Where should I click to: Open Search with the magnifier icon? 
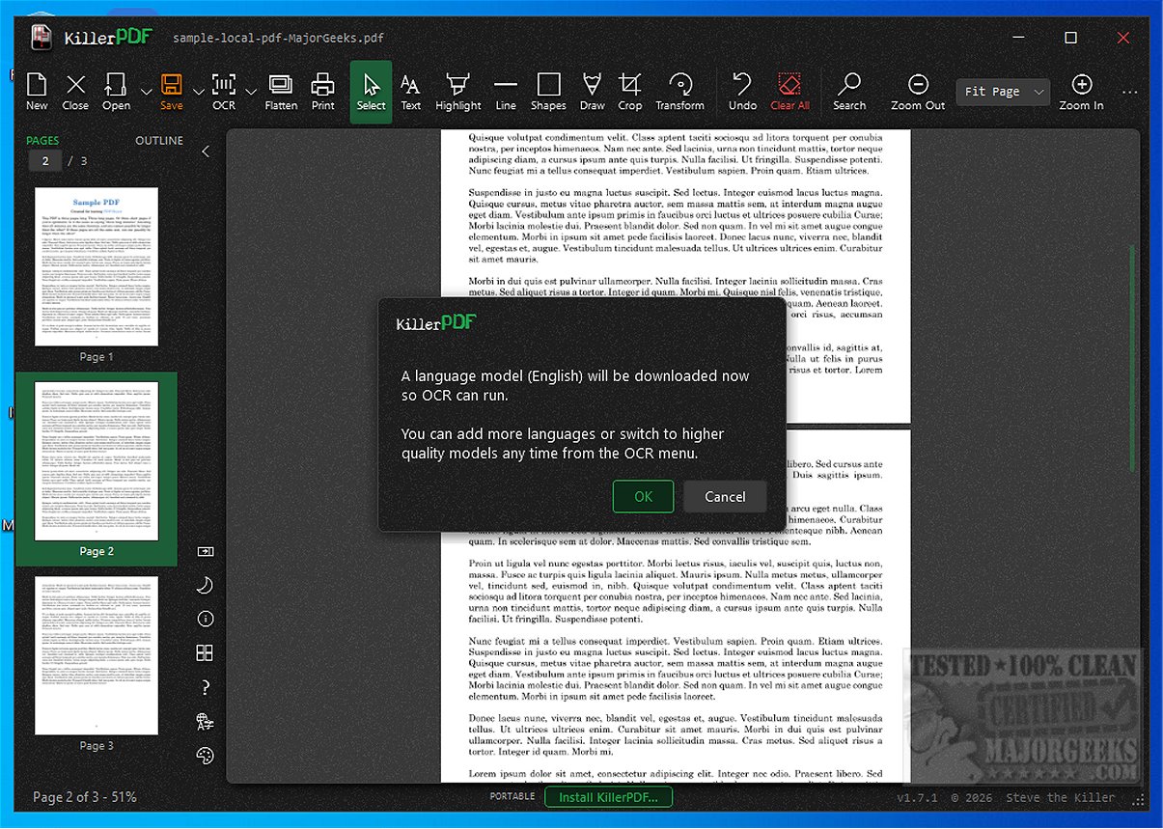[x=849, y=92]
